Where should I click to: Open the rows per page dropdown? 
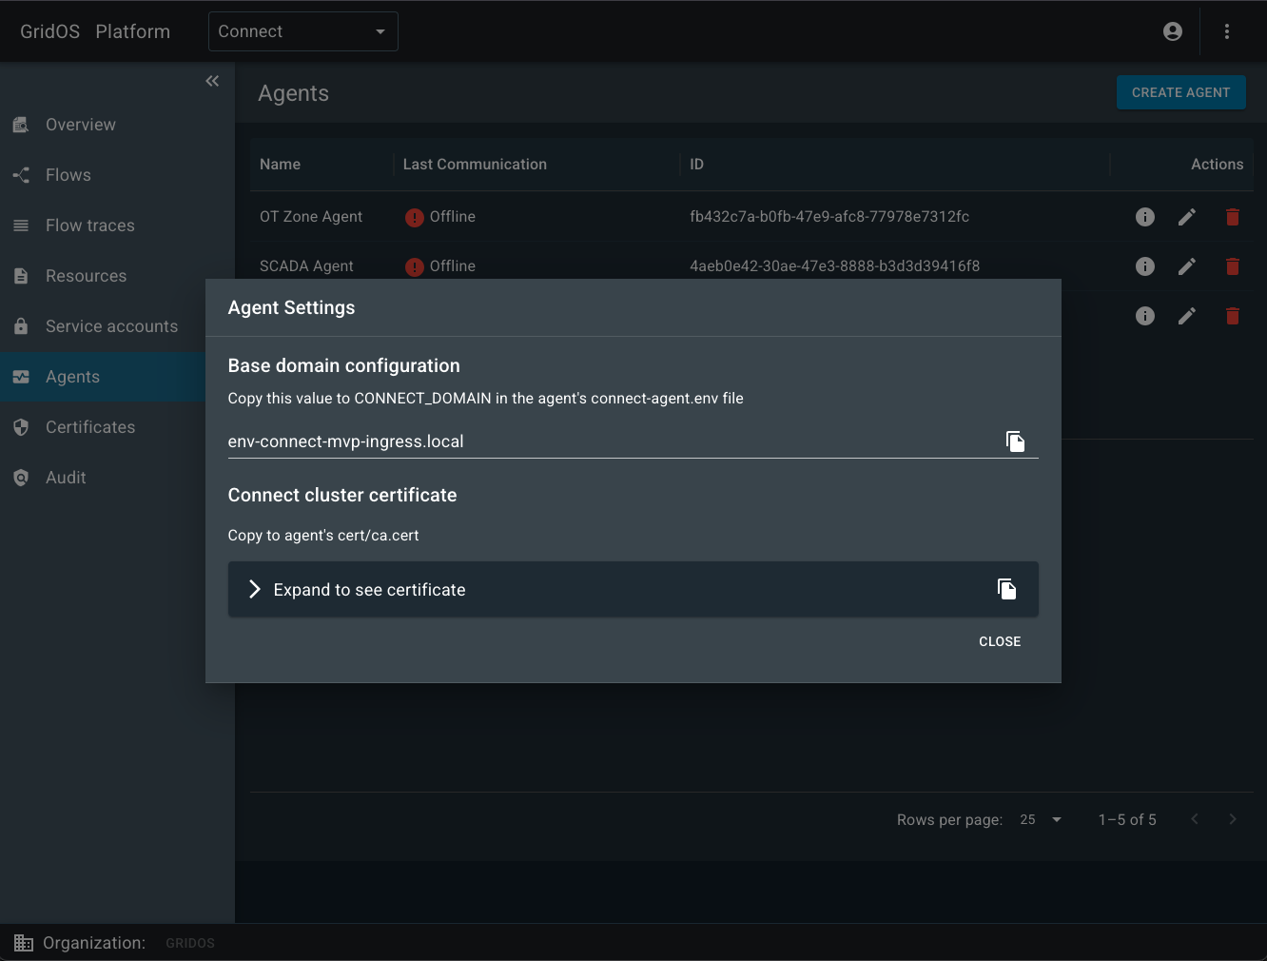(x=1041, y=819)
